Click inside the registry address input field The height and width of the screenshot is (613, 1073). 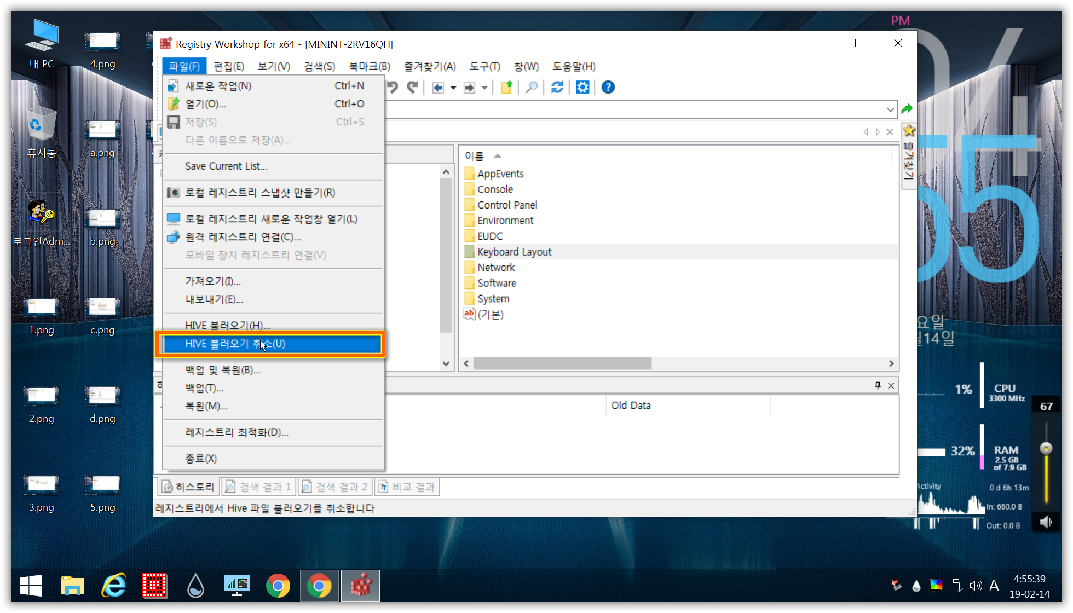click(634, 109)
